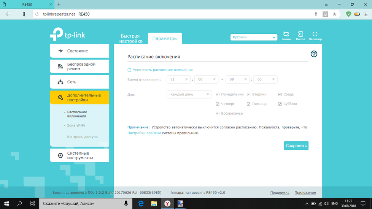372x209 pixels.
Task: Open the help question mark icon
Action: point(314,54)
